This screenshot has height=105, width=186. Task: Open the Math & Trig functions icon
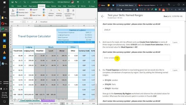tap(44, 13)
